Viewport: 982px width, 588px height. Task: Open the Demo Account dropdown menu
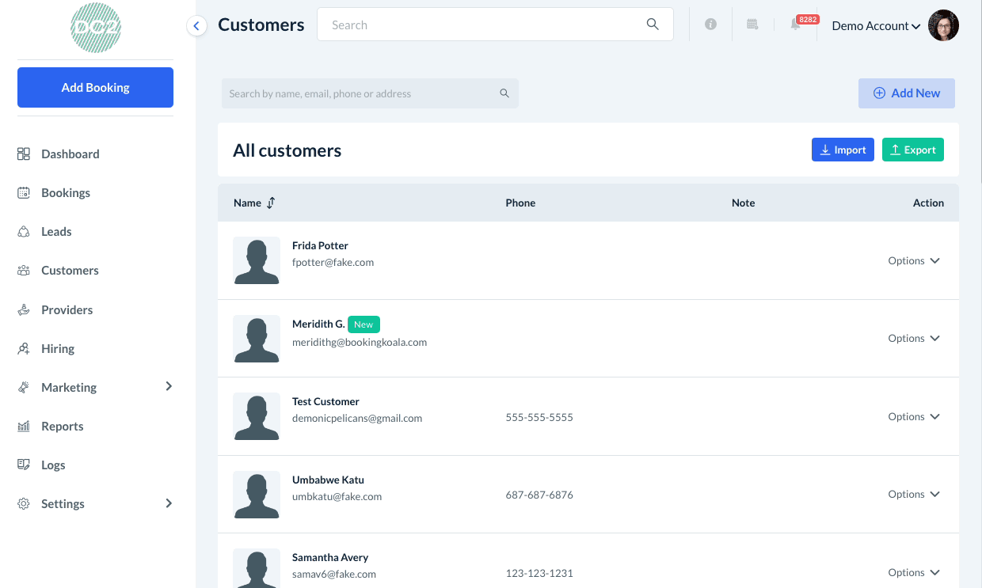pyautogui.click(x=875, y=26)
